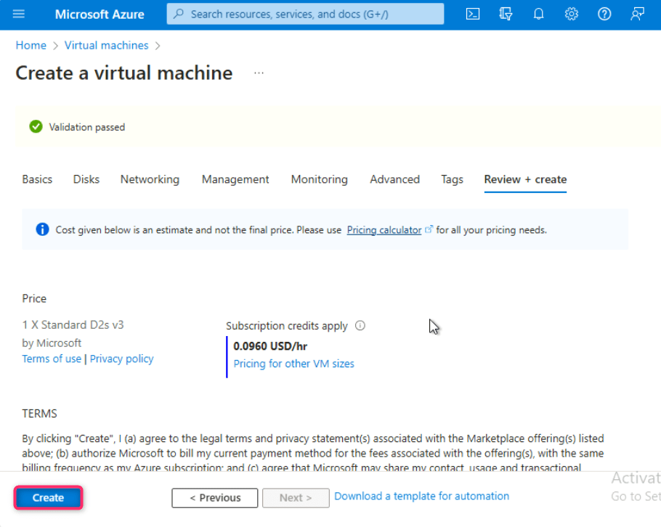Open portal Settings gear
Image resolution: width=661 pixels, height=527 pixels.
coord(572,14)
